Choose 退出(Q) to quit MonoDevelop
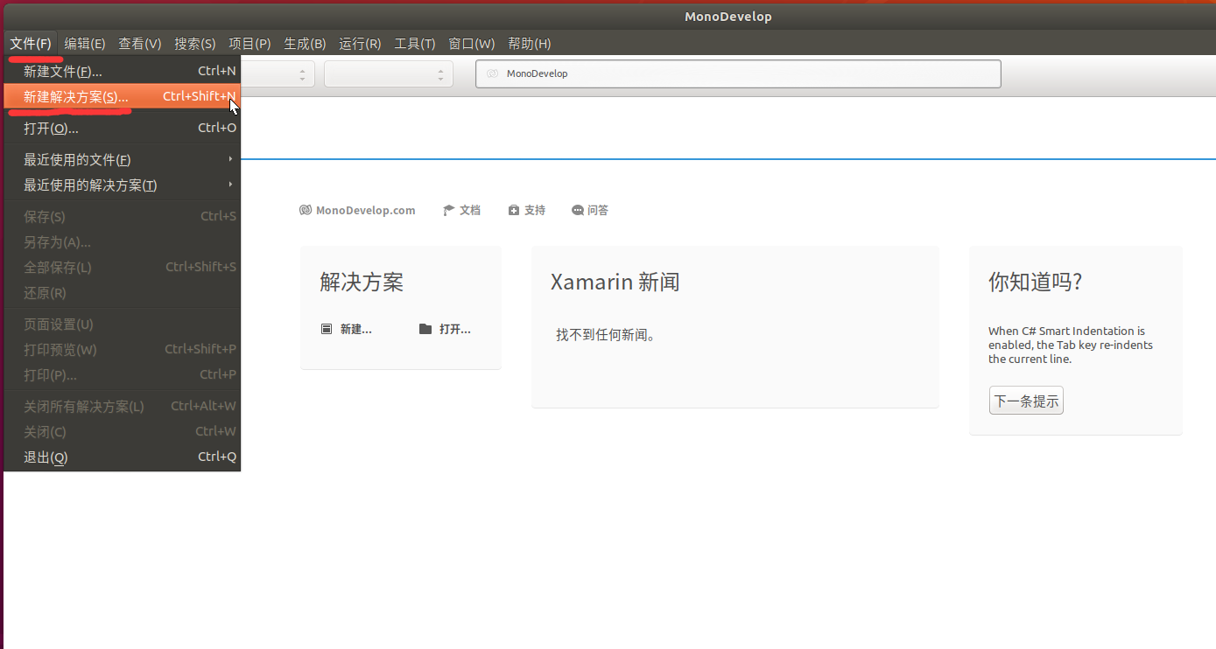Image resolution: width=1216 pixels, height=649 pixels. tap(46, 457)
